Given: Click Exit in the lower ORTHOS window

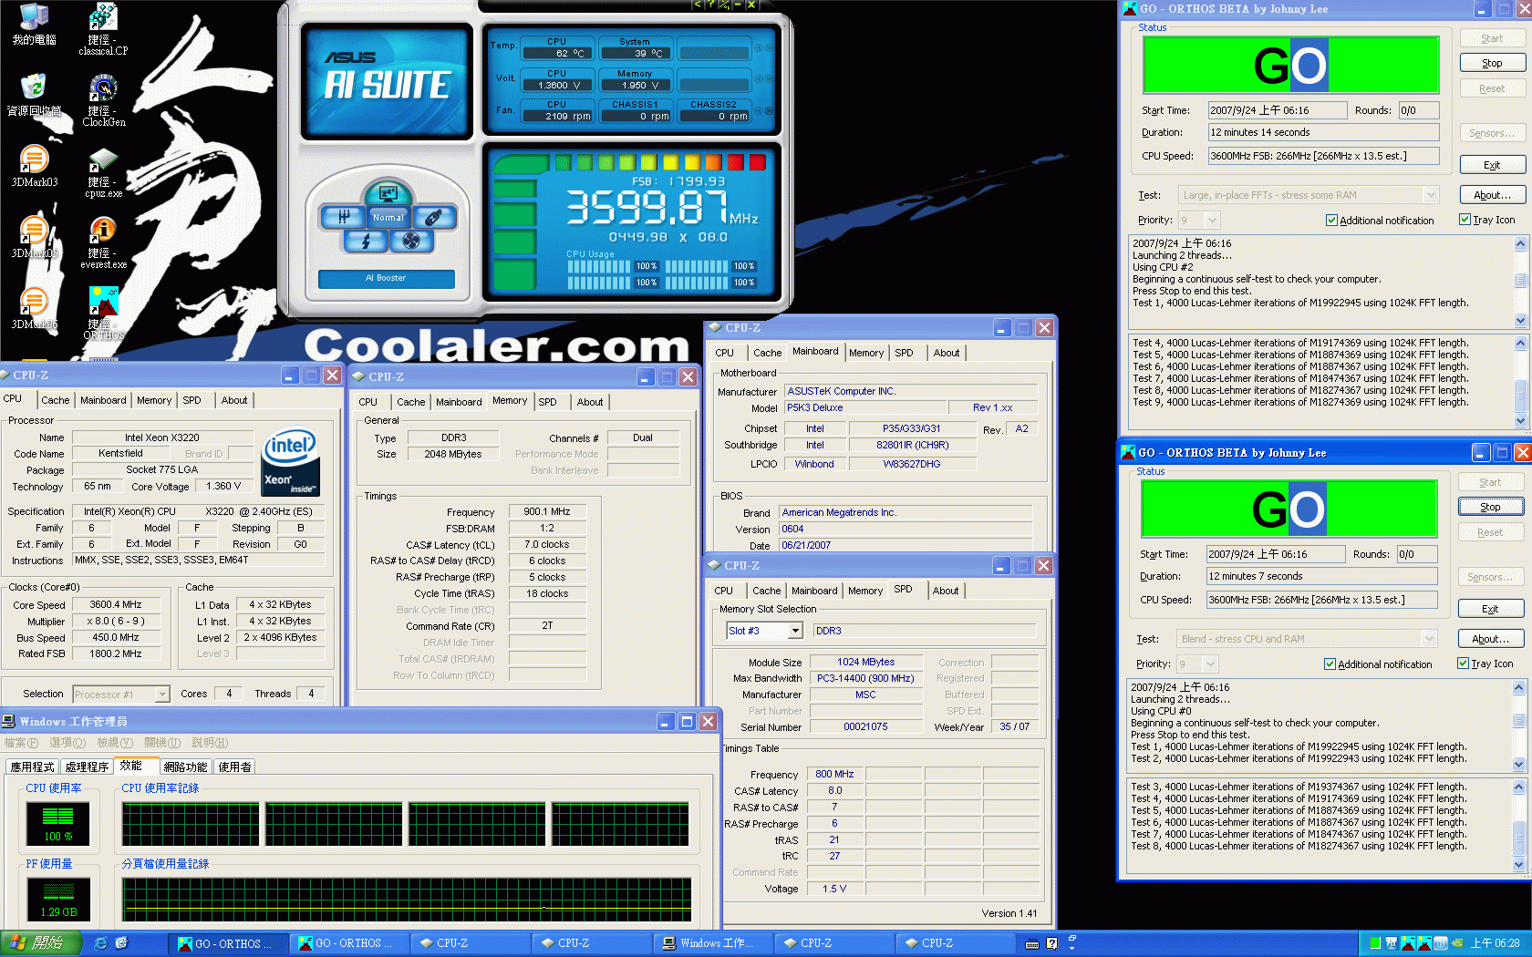Looking at the screenshot, I should [1491, 609].
